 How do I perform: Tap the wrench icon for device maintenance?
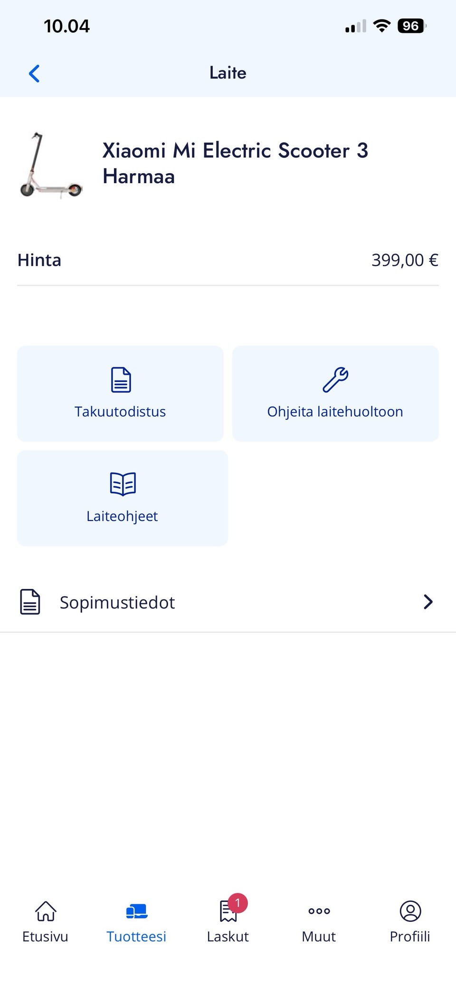pos(335,380)
